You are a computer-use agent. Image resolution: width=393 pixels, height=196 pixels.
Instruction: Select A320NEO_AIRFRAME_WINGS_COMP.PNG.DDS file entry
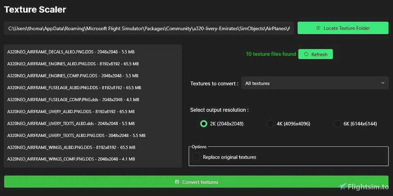[93, 159]
